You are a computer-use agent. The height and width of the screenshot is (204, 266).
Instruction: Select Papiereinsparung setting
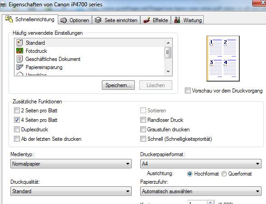click(x=90, y=67)
